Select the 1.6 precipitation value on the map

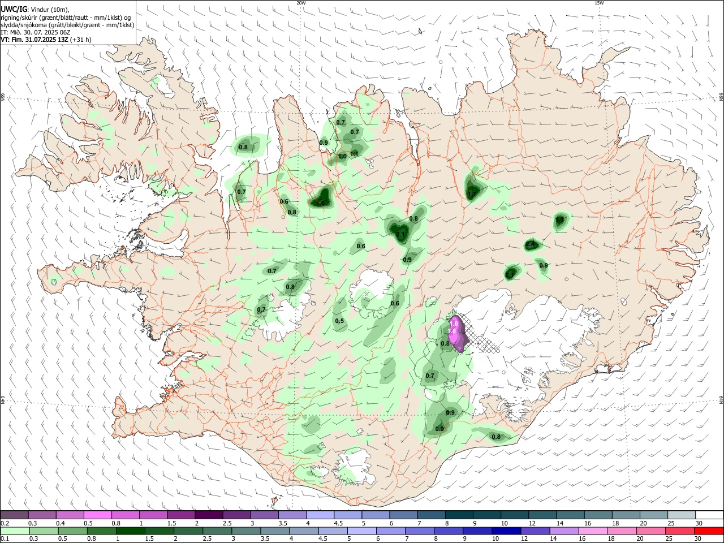321,203
